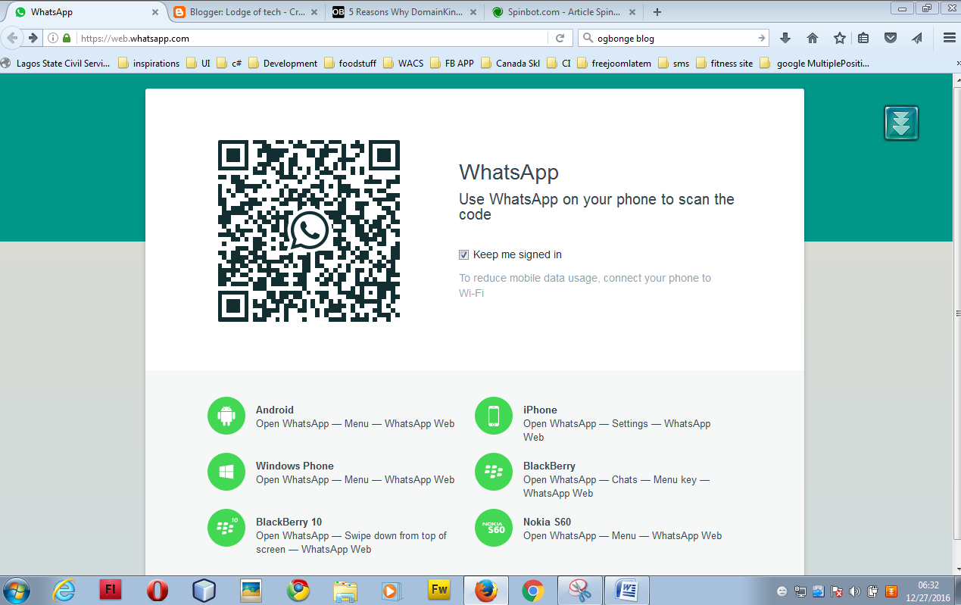961x605 pixels.
Task: Open the CI bookmark folder
Action: (x=559, y=64)
